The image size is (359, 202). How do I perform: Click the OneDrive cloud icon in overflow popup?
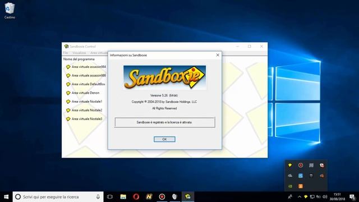point(290,176)
